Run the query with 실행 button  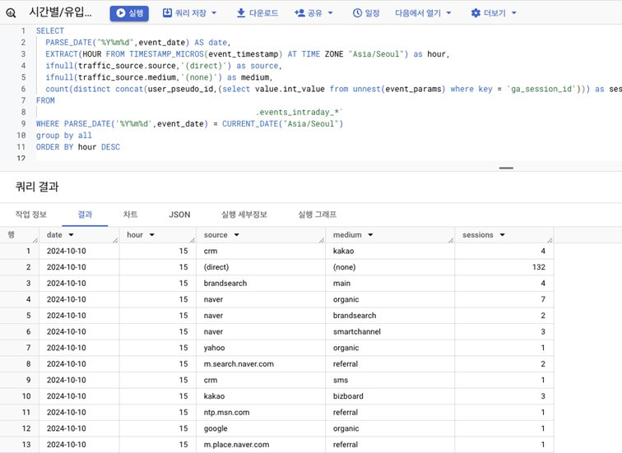coord(129,13)
